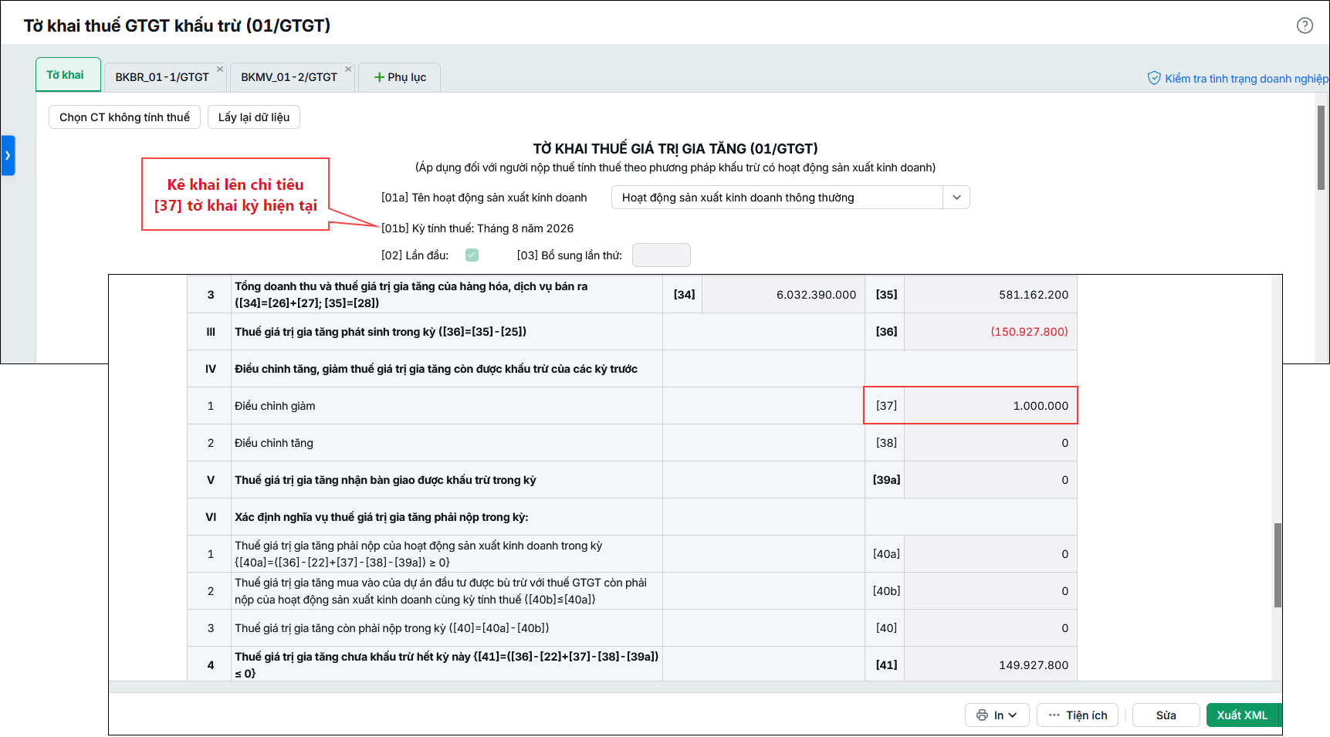The height and width of the screenshot is (737, 1330).
Task: Click the Sửa button
Action: (1166, 715)
